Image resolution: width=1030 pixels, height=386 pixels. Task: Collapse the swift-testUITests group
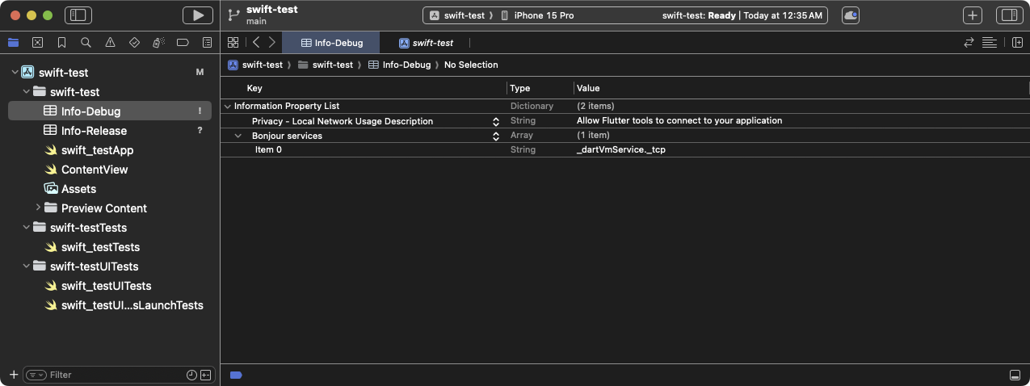click(x=27, y=266)
